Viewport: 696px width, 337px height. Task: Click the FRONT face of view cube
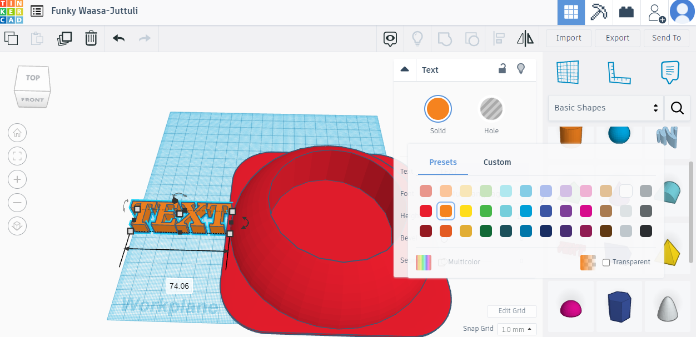[32, 100]
